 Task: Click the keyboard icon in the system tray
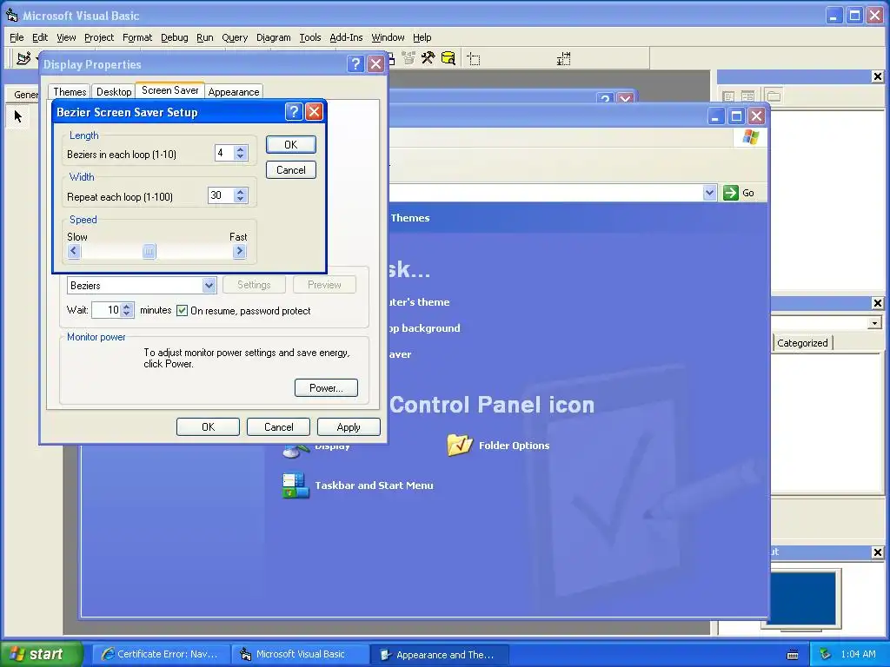793,655
